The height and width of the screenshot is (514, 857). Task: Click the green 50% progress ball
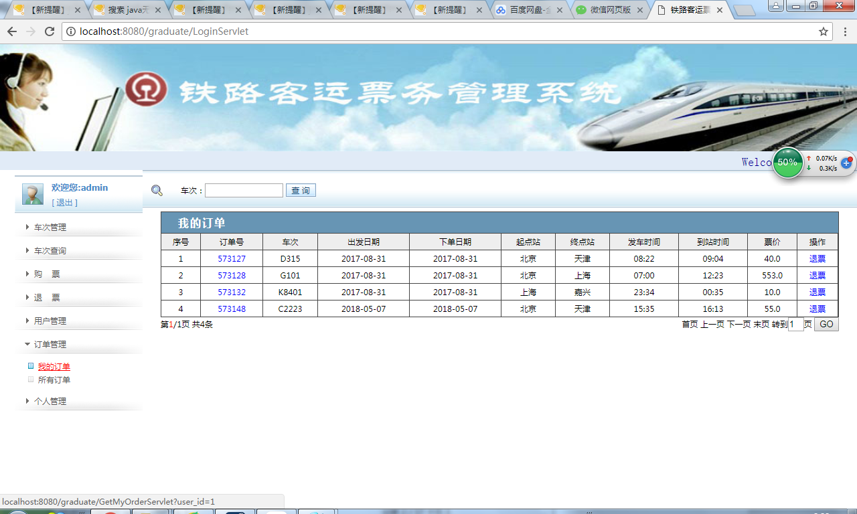pos(787,163)
